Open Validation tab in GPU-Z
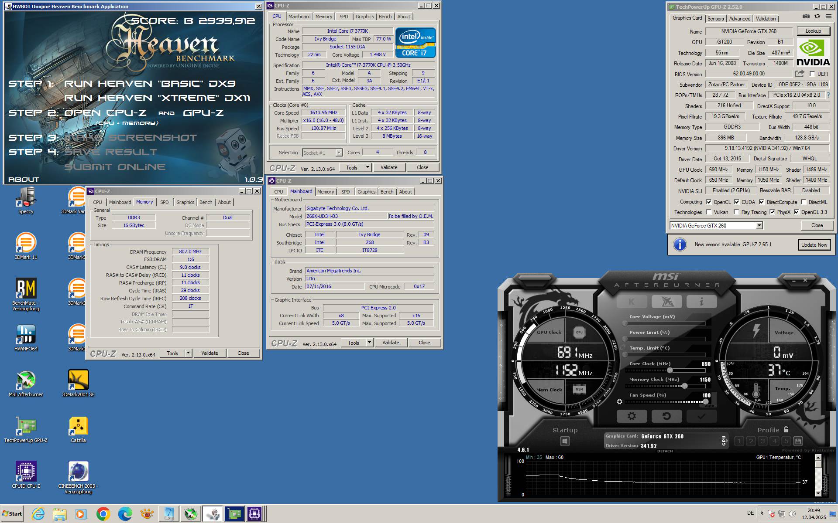 coord(766,18)
